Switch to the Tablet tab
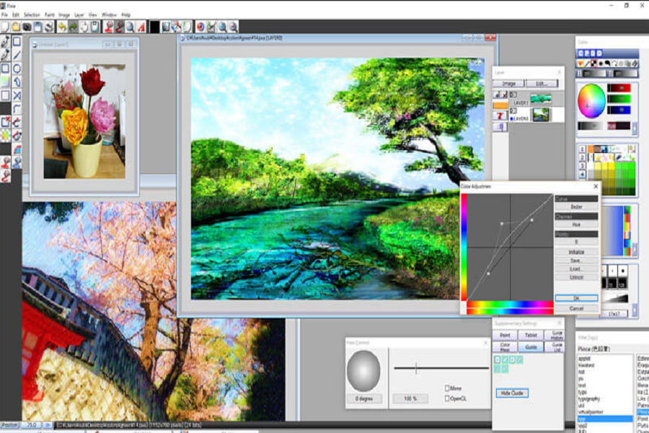Image resolution: width=649 pixels, height=433 pixels. pyautogui.click(x=531, y=335)
